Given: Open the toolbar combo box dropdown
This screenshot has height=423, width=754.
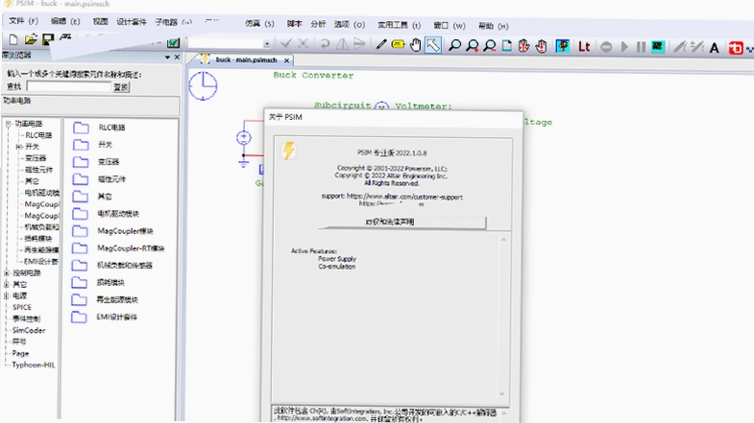Looking at the screenshot, I should click(x=266, y=44).
